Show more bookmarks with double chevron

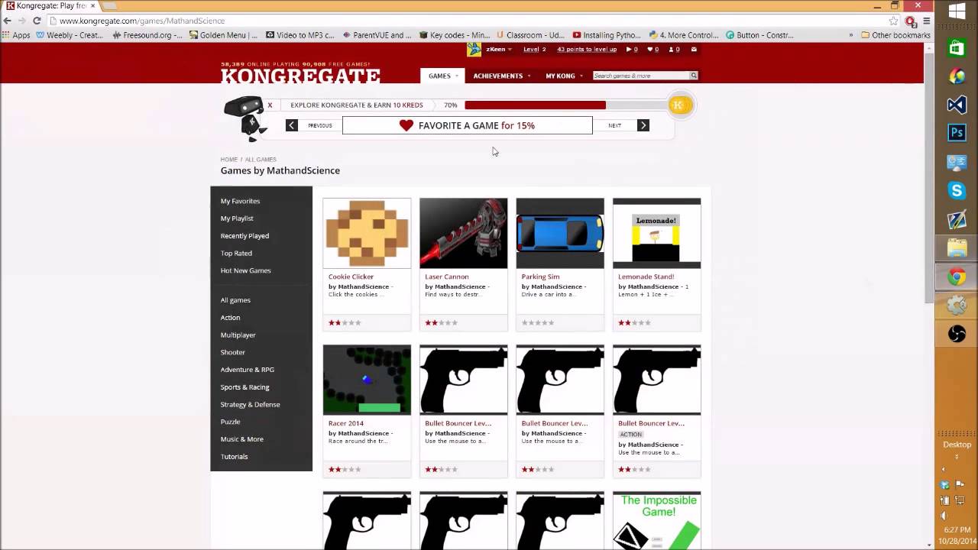coord(850,35)
